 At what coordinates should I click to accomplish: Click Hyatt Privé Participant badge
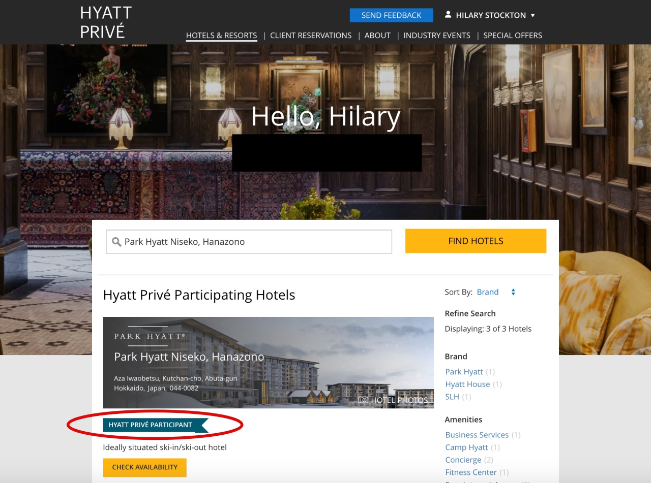click(x=155, y=425)
